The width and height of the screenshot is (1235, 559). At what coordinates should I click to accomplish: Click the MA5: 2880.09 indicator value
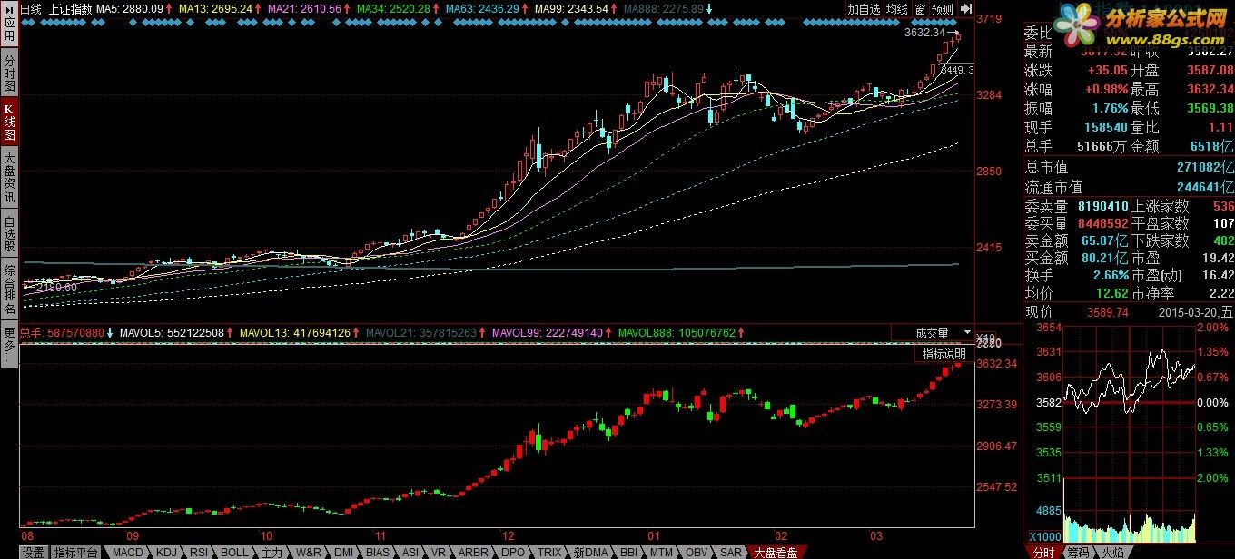(130, 8)
